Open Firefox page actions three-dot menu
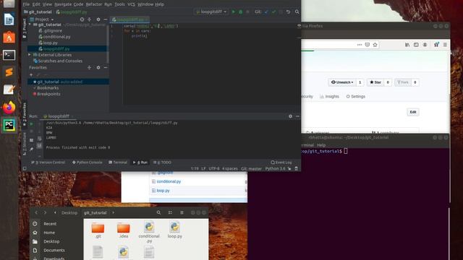 click(360, 45)
